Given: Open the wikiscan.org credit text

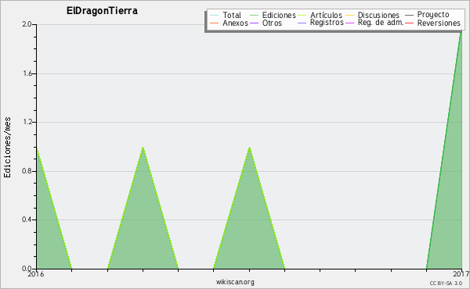Looking at the screenshot, I should coord(235,282).
